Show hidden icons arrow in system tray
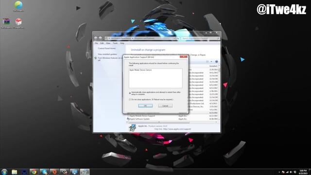 click(x=279, y=172)
